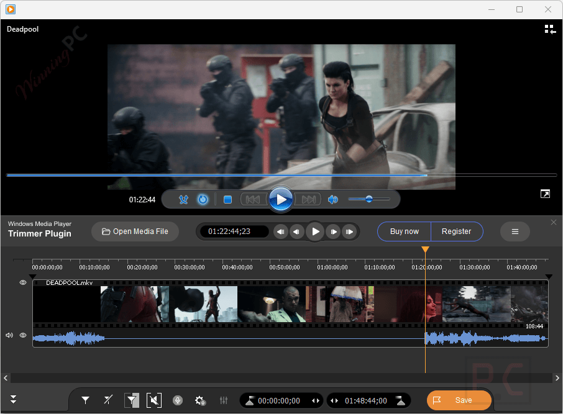Click the 01:48:44;00 end time field
The width and height of the screenshot is (563, 414).
(x=366, y=401)
